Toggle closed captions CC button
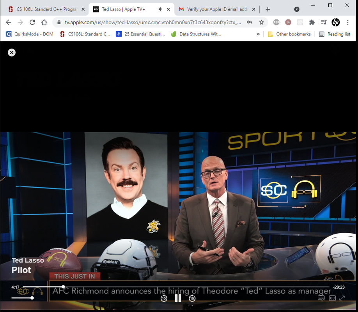 click(332, 298)
